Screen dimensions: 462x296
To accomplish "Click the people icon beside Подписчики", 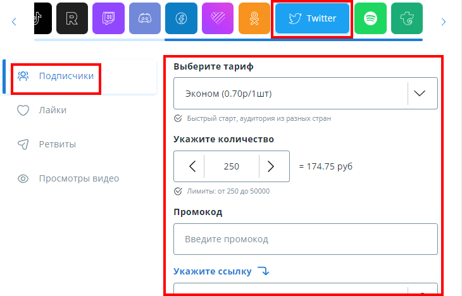I will click(23, 76).
